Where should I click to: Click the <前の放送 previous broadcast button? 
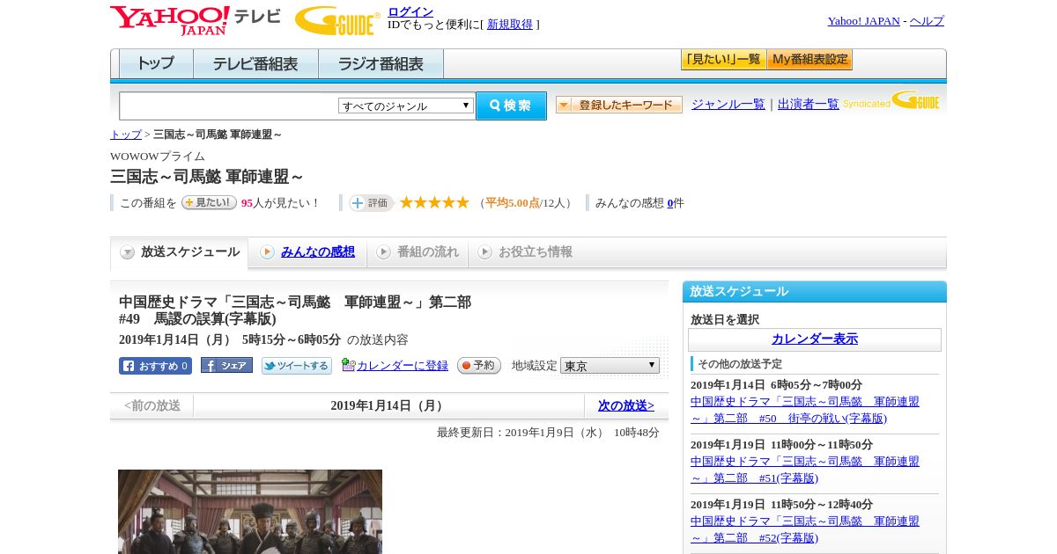pos(152,406)
